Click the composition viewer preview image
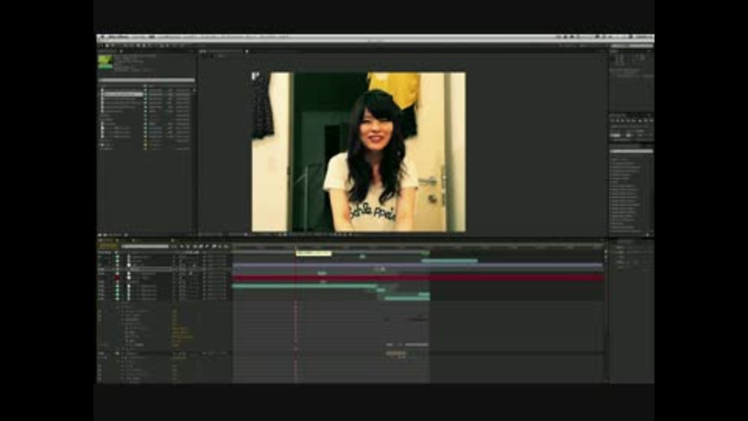 358,152
